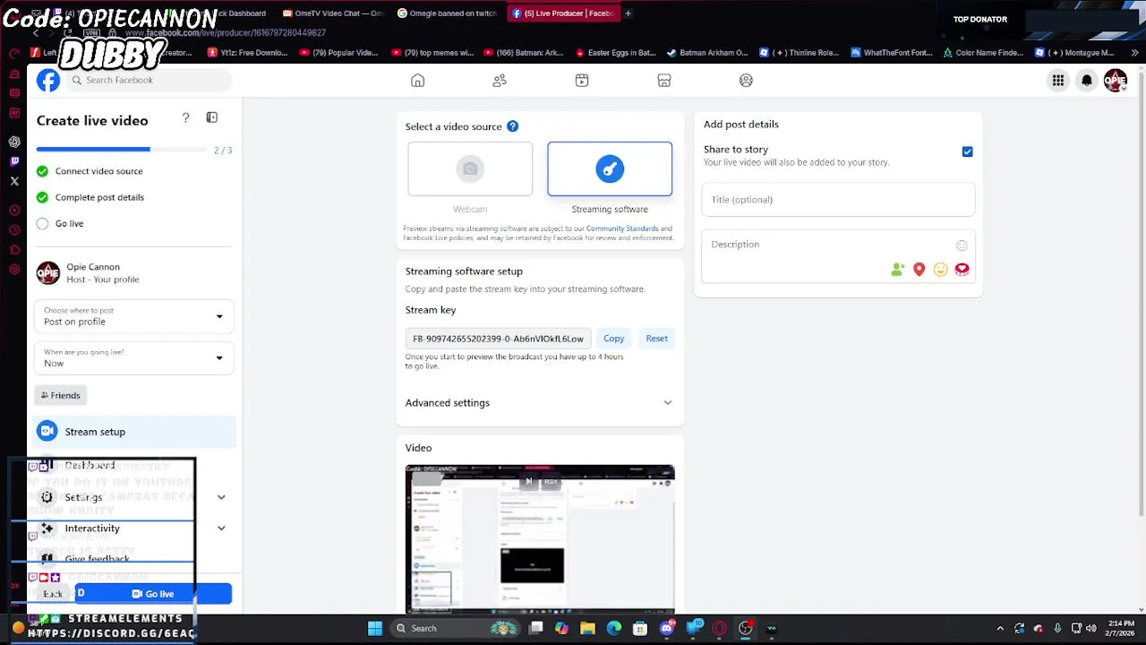Expand Advanced settings

pos(539,403)
